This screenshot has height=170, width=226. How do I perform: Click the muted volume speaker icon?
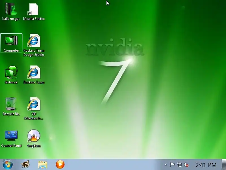coord(186,165)
